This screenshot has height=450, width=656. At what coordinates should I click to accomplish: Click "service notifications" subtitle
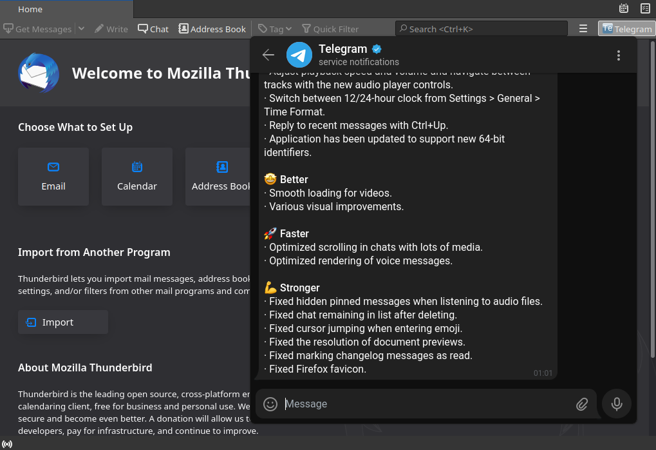coord(359,62)
